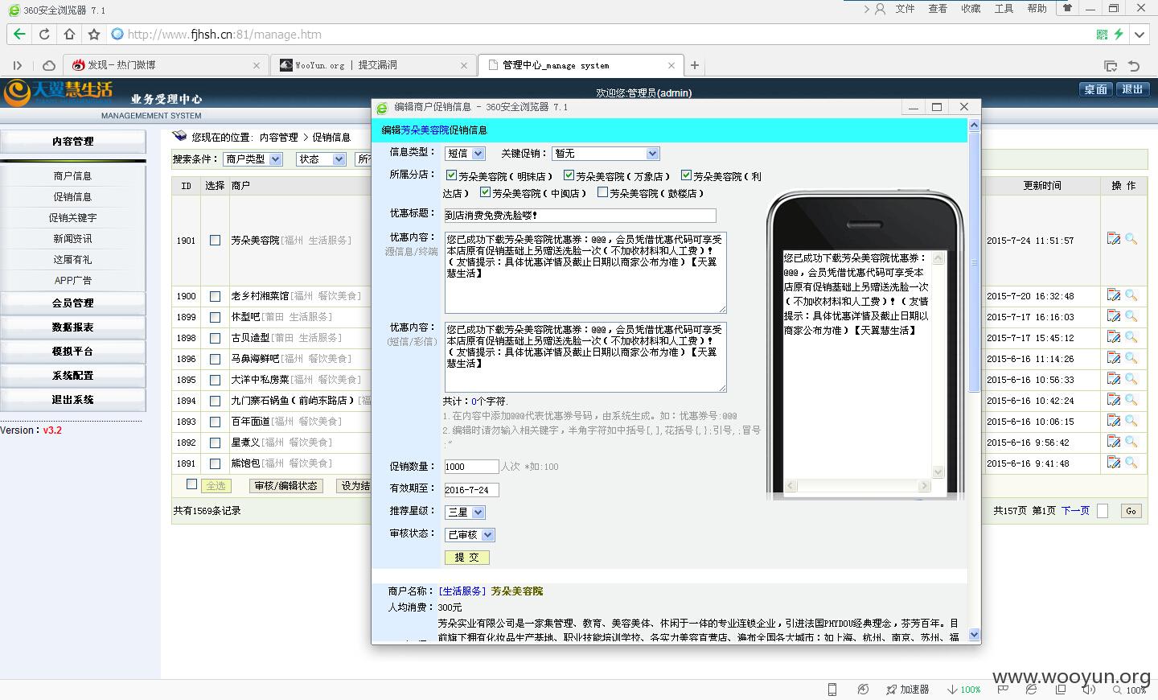
Task: Open a new tab with the plus button
Action: coord(695,65)
